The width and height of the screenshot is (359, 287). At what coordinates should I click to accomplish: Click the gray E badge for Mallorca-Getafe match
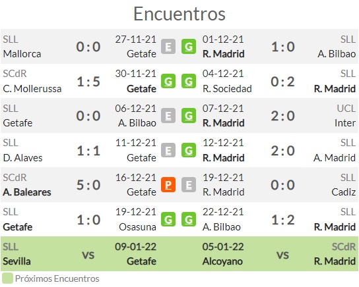(x=168, y=47)
